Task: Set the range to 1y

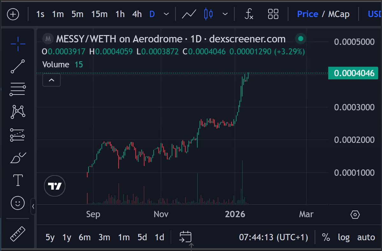Action: 67,237
